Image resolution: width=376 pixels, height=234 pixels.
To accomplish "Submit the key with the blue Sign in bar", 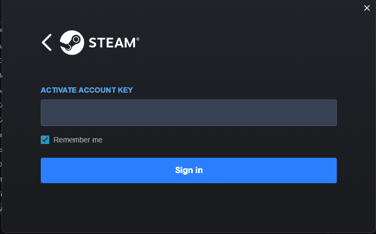I will (x=189, y=170).
